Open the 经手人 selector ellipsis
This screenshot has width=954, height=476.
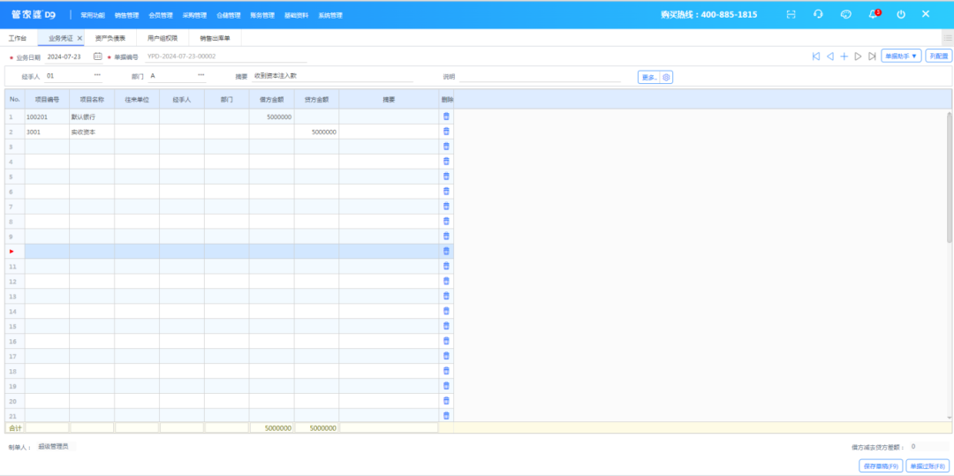pos(97,76)
